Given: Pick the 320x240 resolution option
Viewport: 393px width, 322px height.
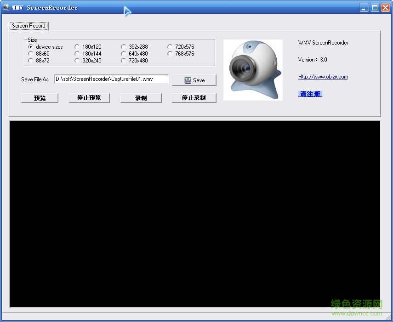Looking at the screenshot, I should pos(77,61).
